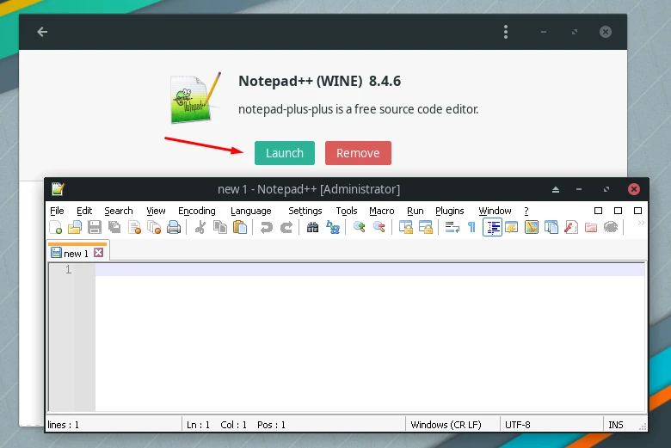Click the Paste clipboard icon
671x448 pixels.
tap(240, 227)
